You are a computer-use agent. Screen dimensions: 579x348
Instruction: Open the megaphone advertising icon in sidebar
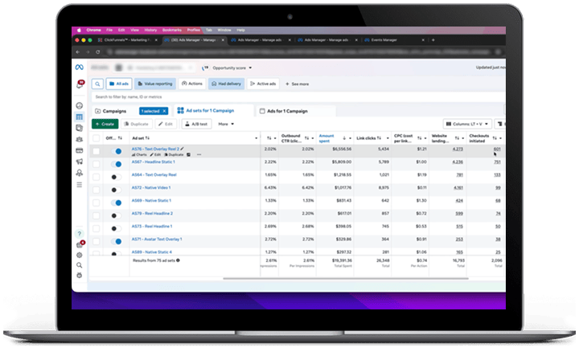(x=80, y=162)
